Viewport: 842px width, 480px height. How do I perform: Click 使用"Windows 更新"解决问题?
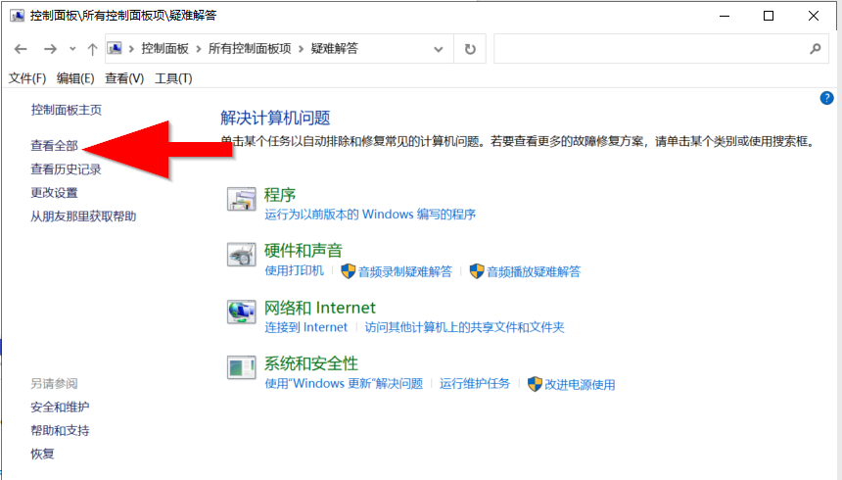point(344,383)
